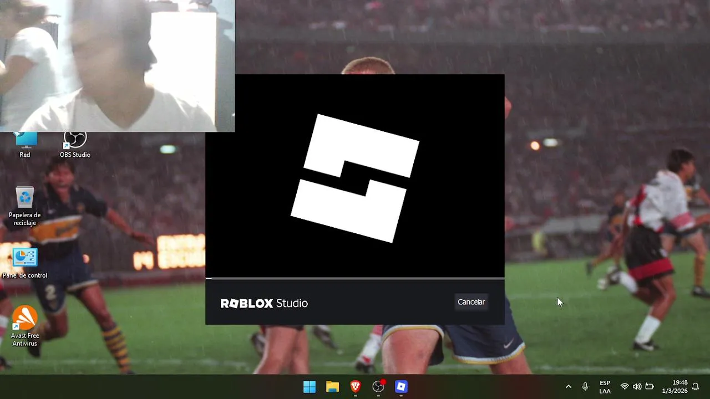Open the volume speaker tray icon
This screenshot has width=710, height=399.
(637, 387)
